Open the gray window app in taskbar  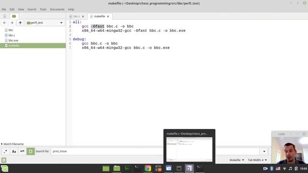[x=179, y=169]
